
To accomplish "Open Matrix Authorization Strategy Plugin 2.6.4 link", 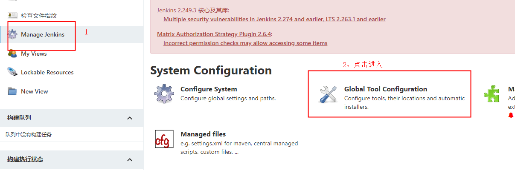I will coord(214,34).
